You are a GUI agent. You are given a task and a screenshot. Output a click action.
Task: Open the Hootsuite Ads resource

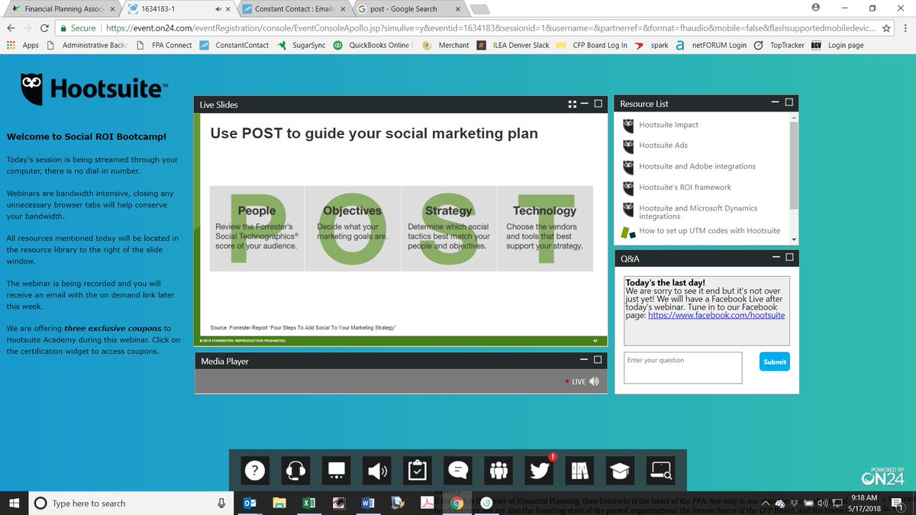point(663,146)
